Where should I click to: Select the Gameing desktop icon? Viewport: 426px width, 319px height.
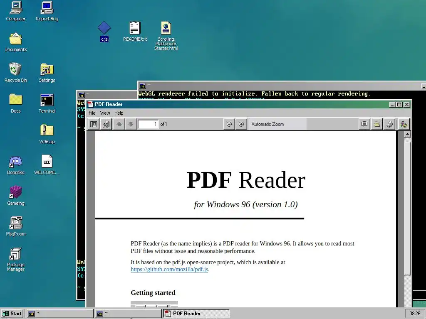pos(15,196)
